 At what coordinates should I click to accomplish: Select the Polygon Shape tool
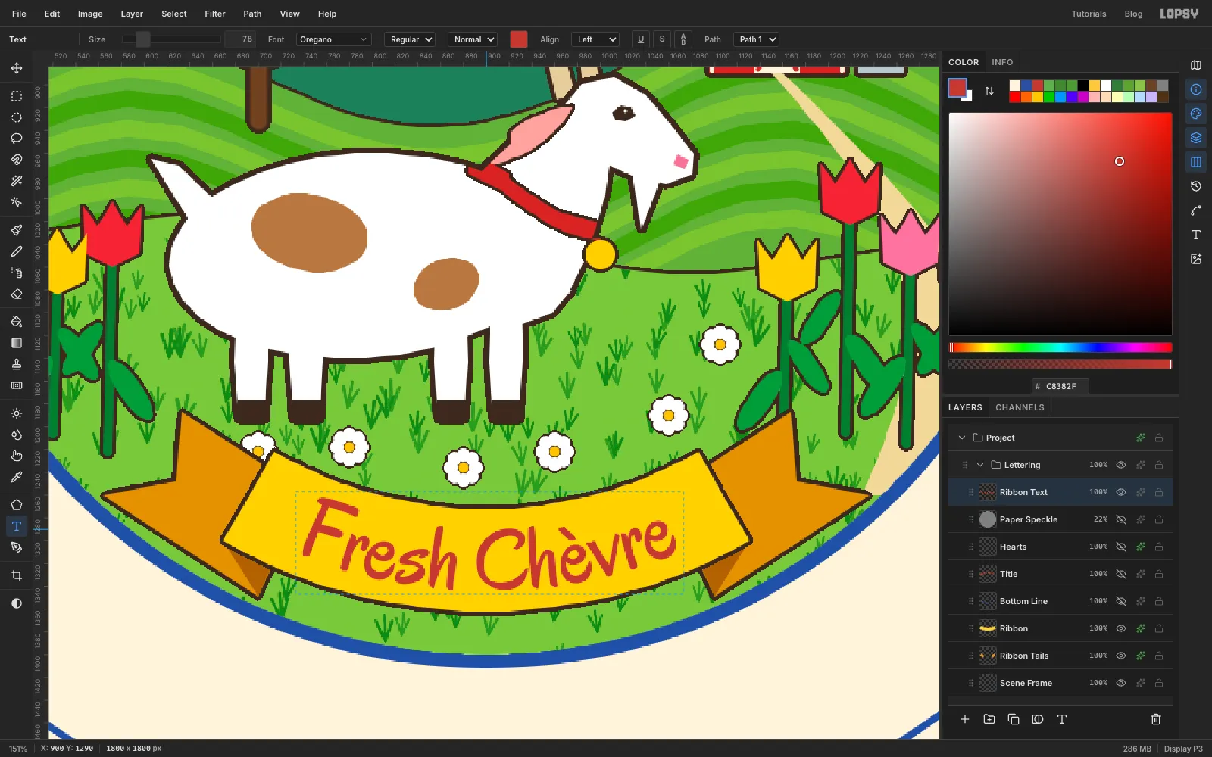click(x=17, y=505)
